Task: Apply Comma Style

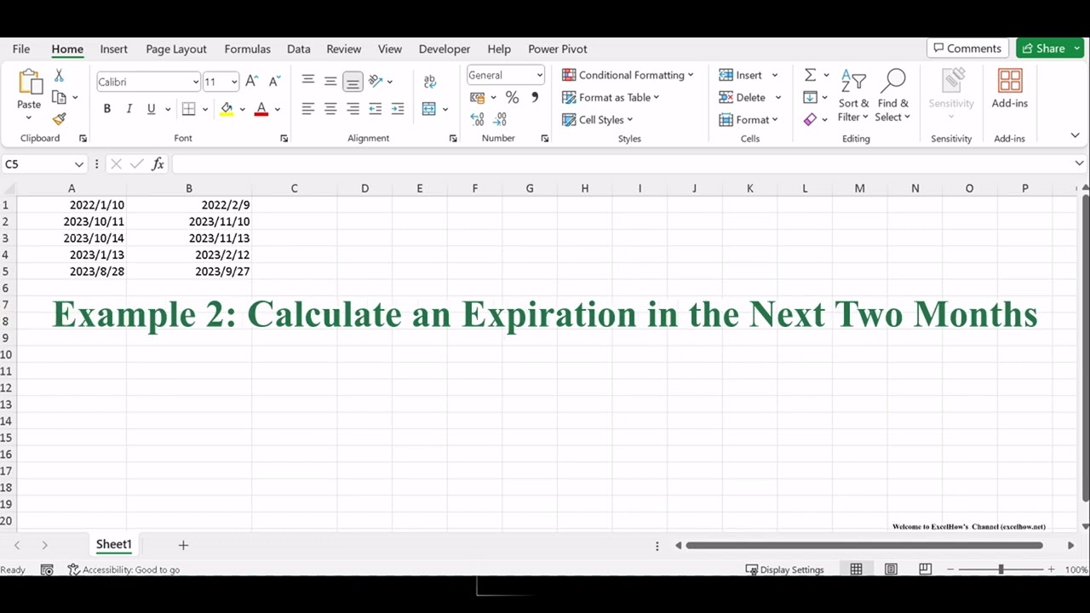Action: (535, 98)
